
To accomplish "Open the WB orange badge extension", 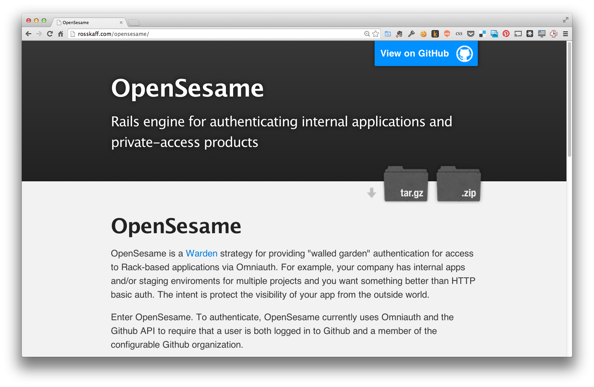I will 447,34.
